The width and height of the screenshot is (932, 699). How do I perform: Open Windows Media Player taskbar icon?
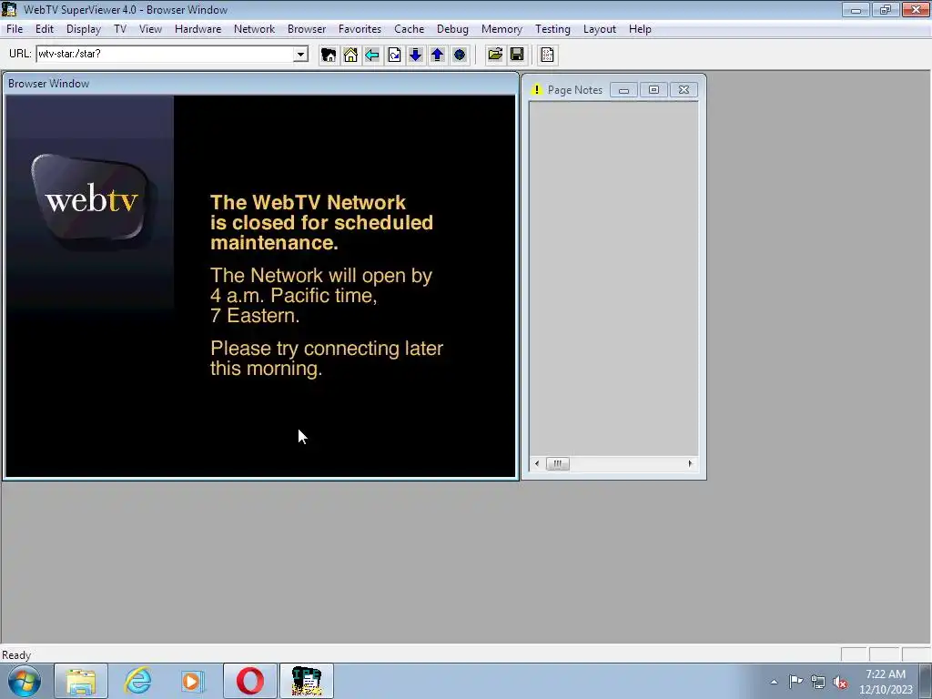(x=193, y=681)
